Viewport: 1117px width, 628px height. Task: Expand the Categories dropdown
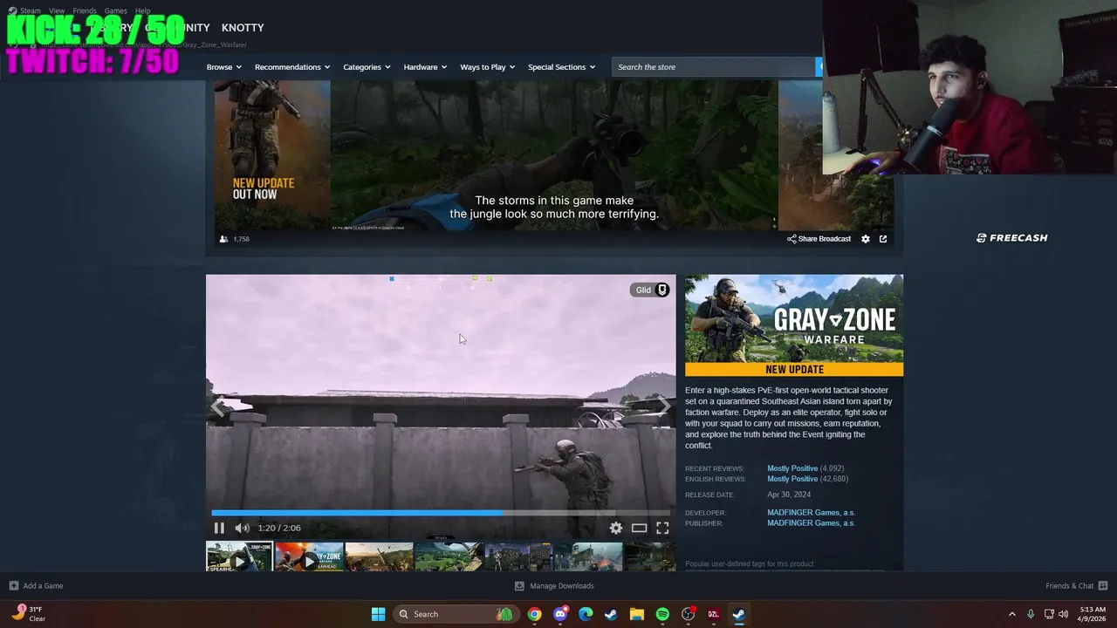[367, 67]
